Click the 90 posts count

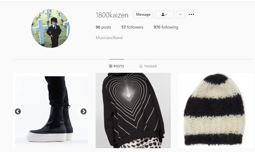[x=103, y=27]
